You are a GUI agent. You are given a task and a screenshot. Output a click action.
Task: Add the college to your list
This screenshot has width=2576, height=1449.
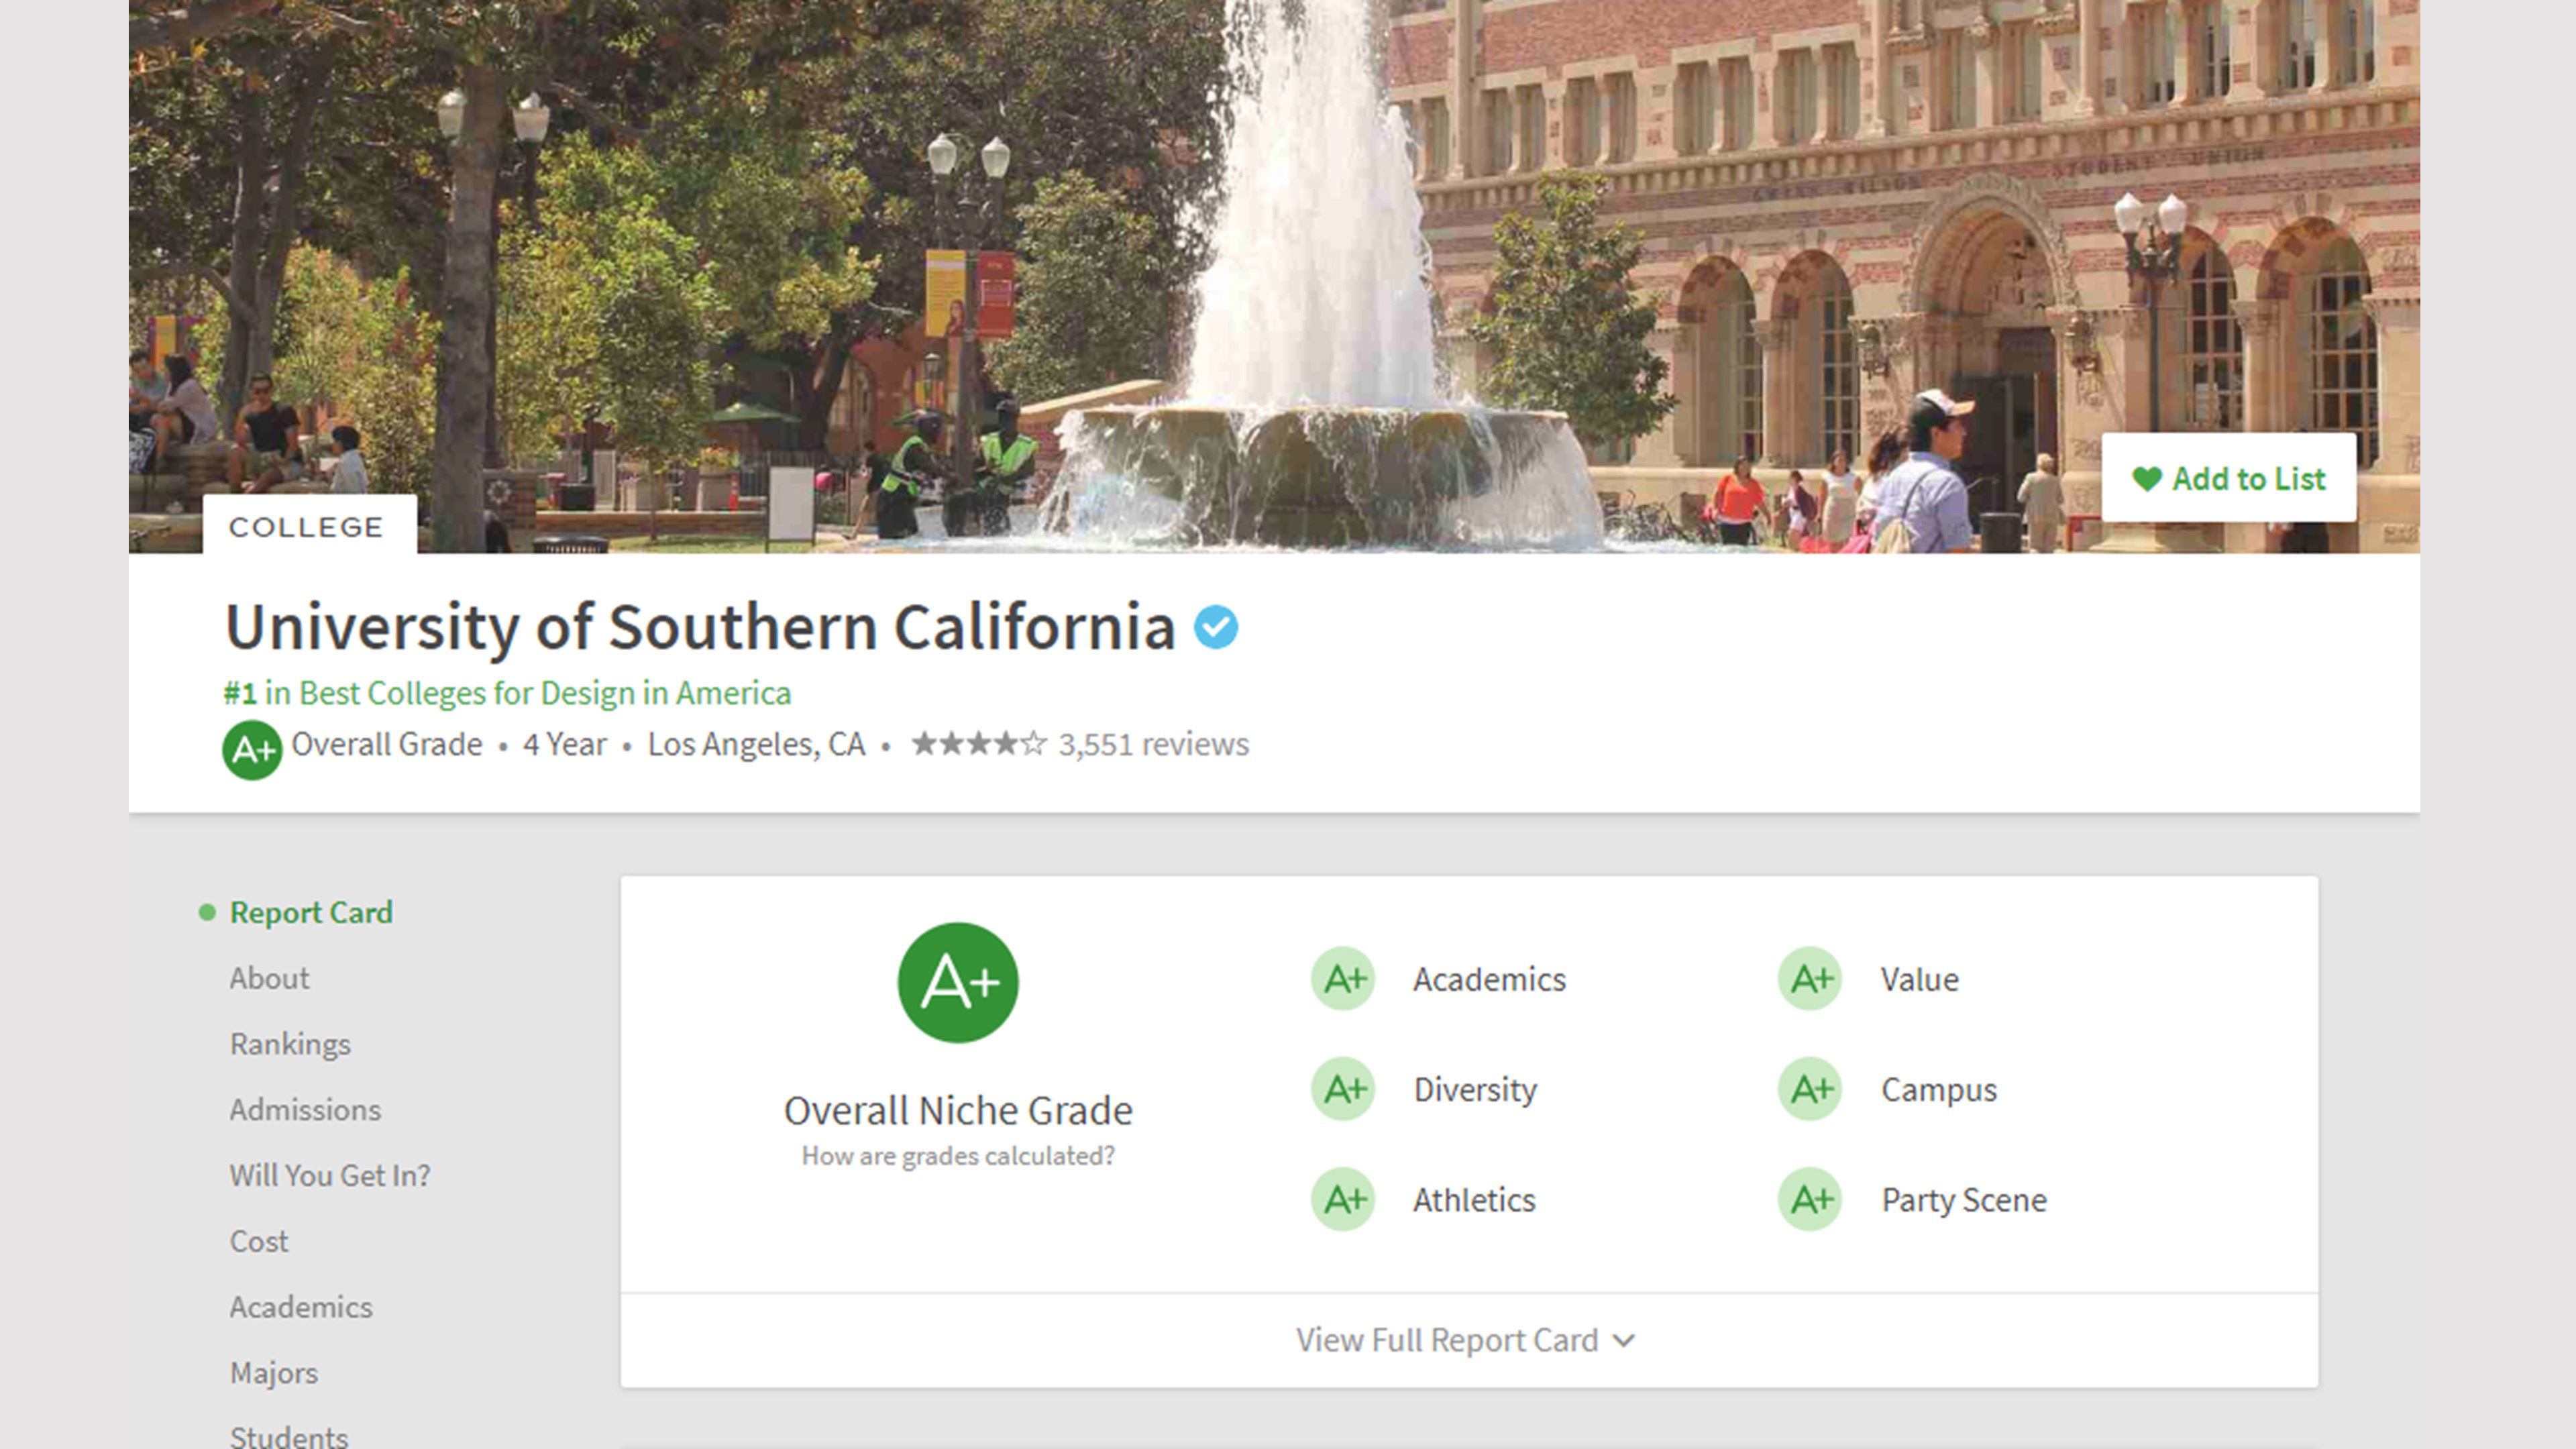coord(2228,478)
